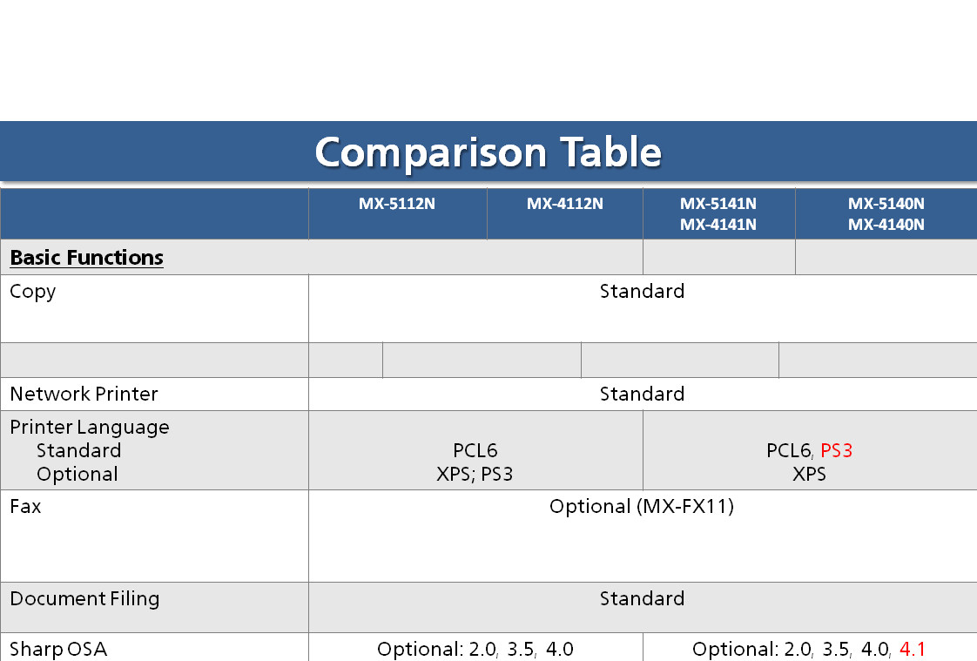Image resolution: width=977 pixels, height=661 pixels.
Task: Select Standard in the Network Printer row
Action: [x=642, y=394]
